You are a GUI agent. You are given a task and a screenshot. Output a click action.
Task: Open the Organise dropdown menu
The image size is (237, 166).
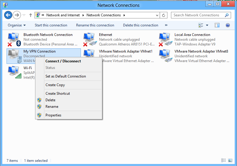tap(17, 25)
